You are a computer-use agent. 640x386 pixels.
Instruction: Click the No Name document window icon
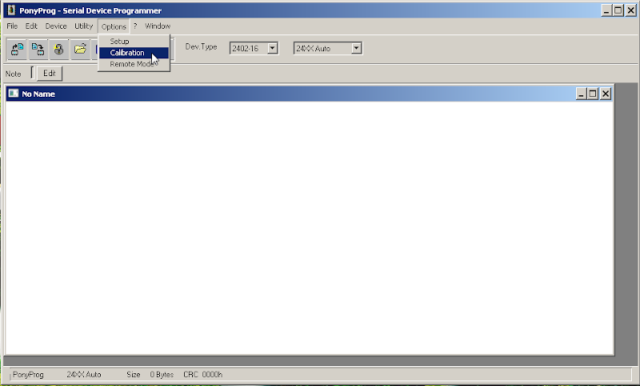point(14,94)
